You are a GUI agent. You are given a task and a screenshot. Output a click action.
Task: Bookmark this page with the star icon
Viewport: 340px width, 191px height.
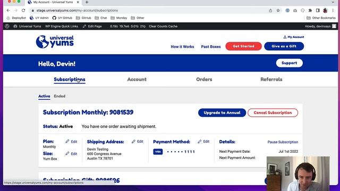coord(278,11)
